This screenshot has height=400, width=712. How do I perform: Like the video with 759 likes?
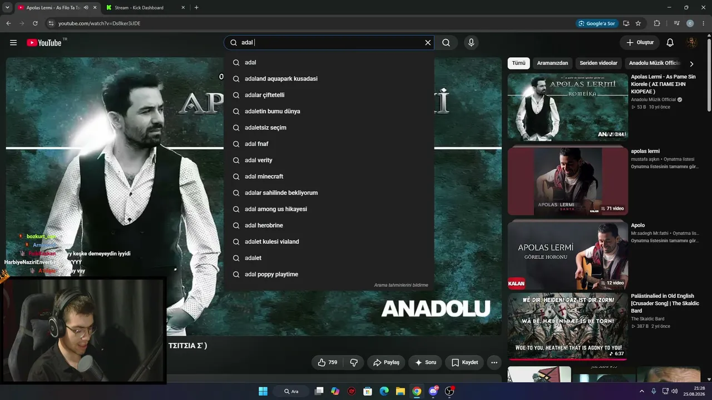click(327, 362)
